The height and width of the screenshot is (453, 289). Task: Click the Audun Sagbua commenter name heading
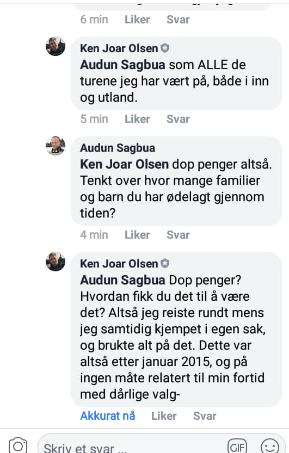click(x=118, y=148)
